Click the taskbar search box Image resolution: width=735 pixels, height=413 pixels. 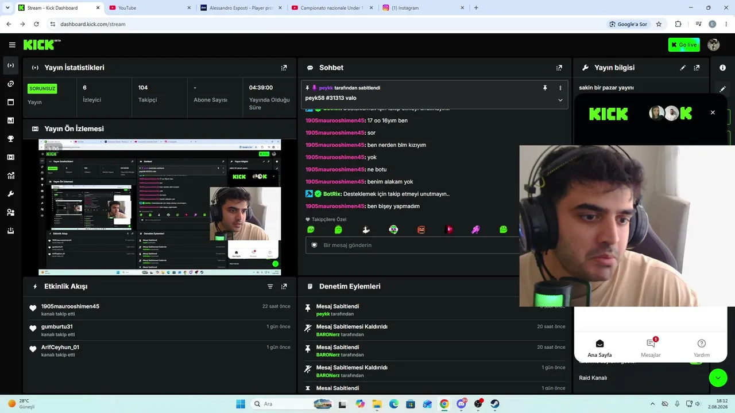point(293,404)
